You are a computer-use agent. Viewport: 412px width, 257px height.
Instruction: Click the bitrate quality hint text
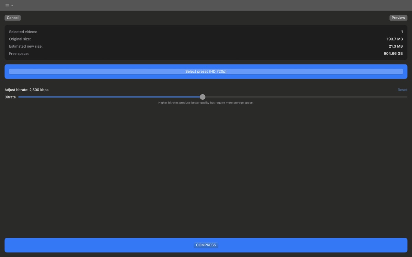click(206, 102)
